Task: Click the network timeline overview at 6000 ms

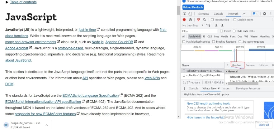Action: 239,47
